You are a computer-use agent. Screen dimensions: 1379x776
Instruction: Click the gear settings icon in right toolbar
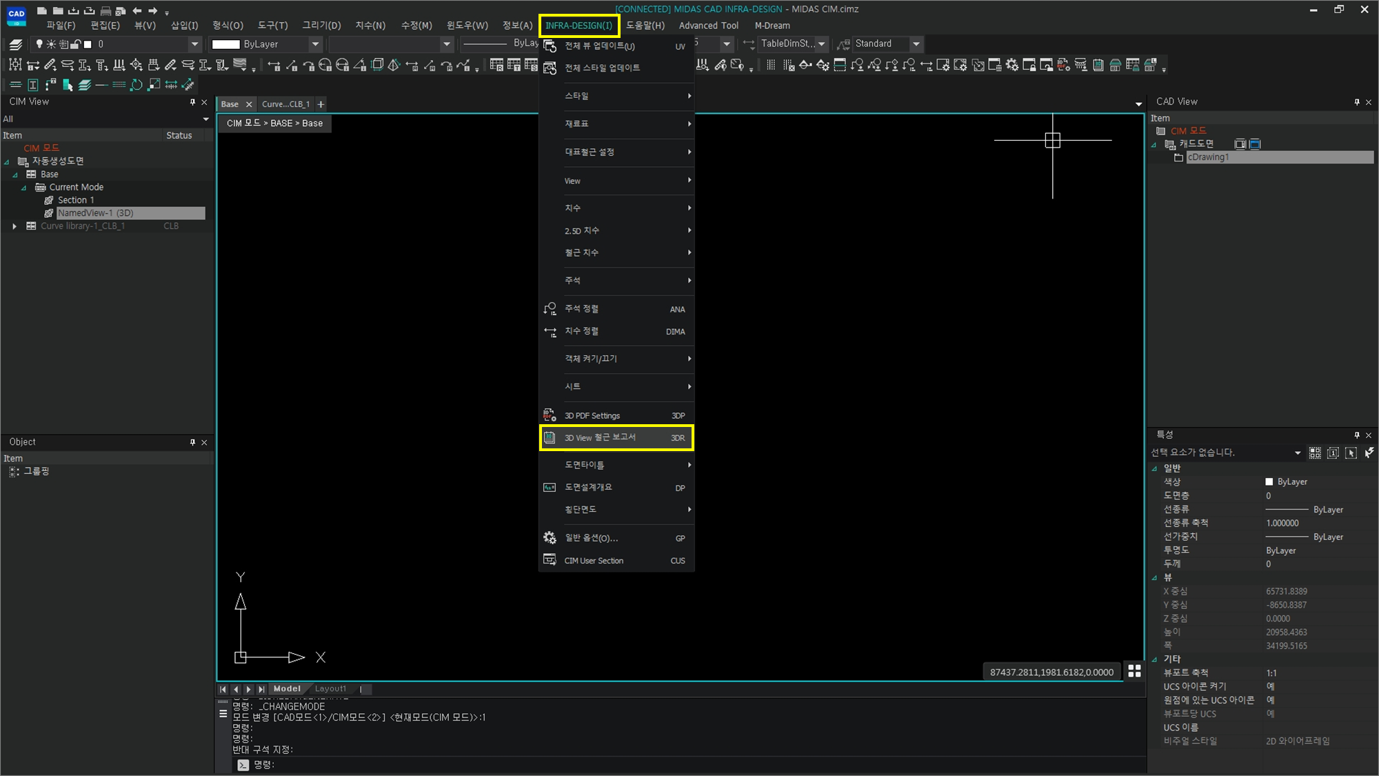1012,65
